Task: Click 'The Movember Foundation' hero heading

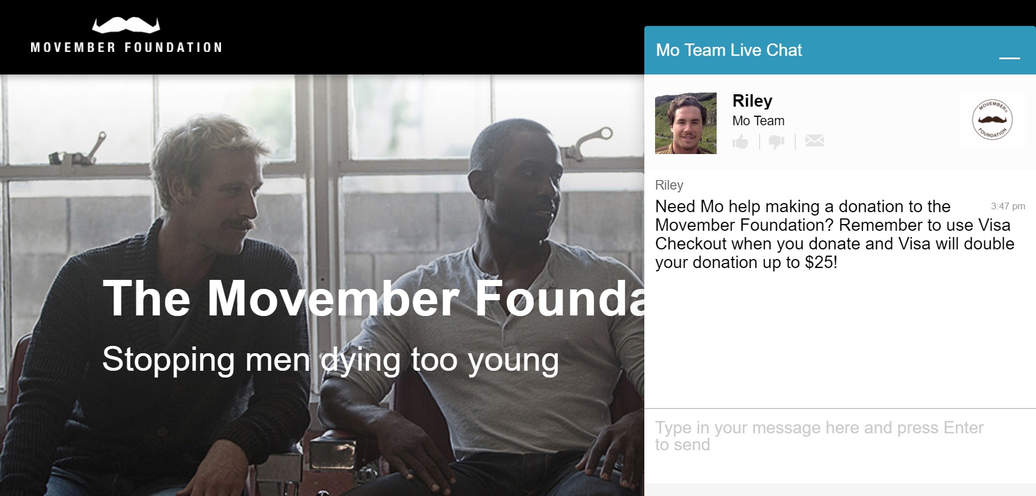Action: click(373, 298)
